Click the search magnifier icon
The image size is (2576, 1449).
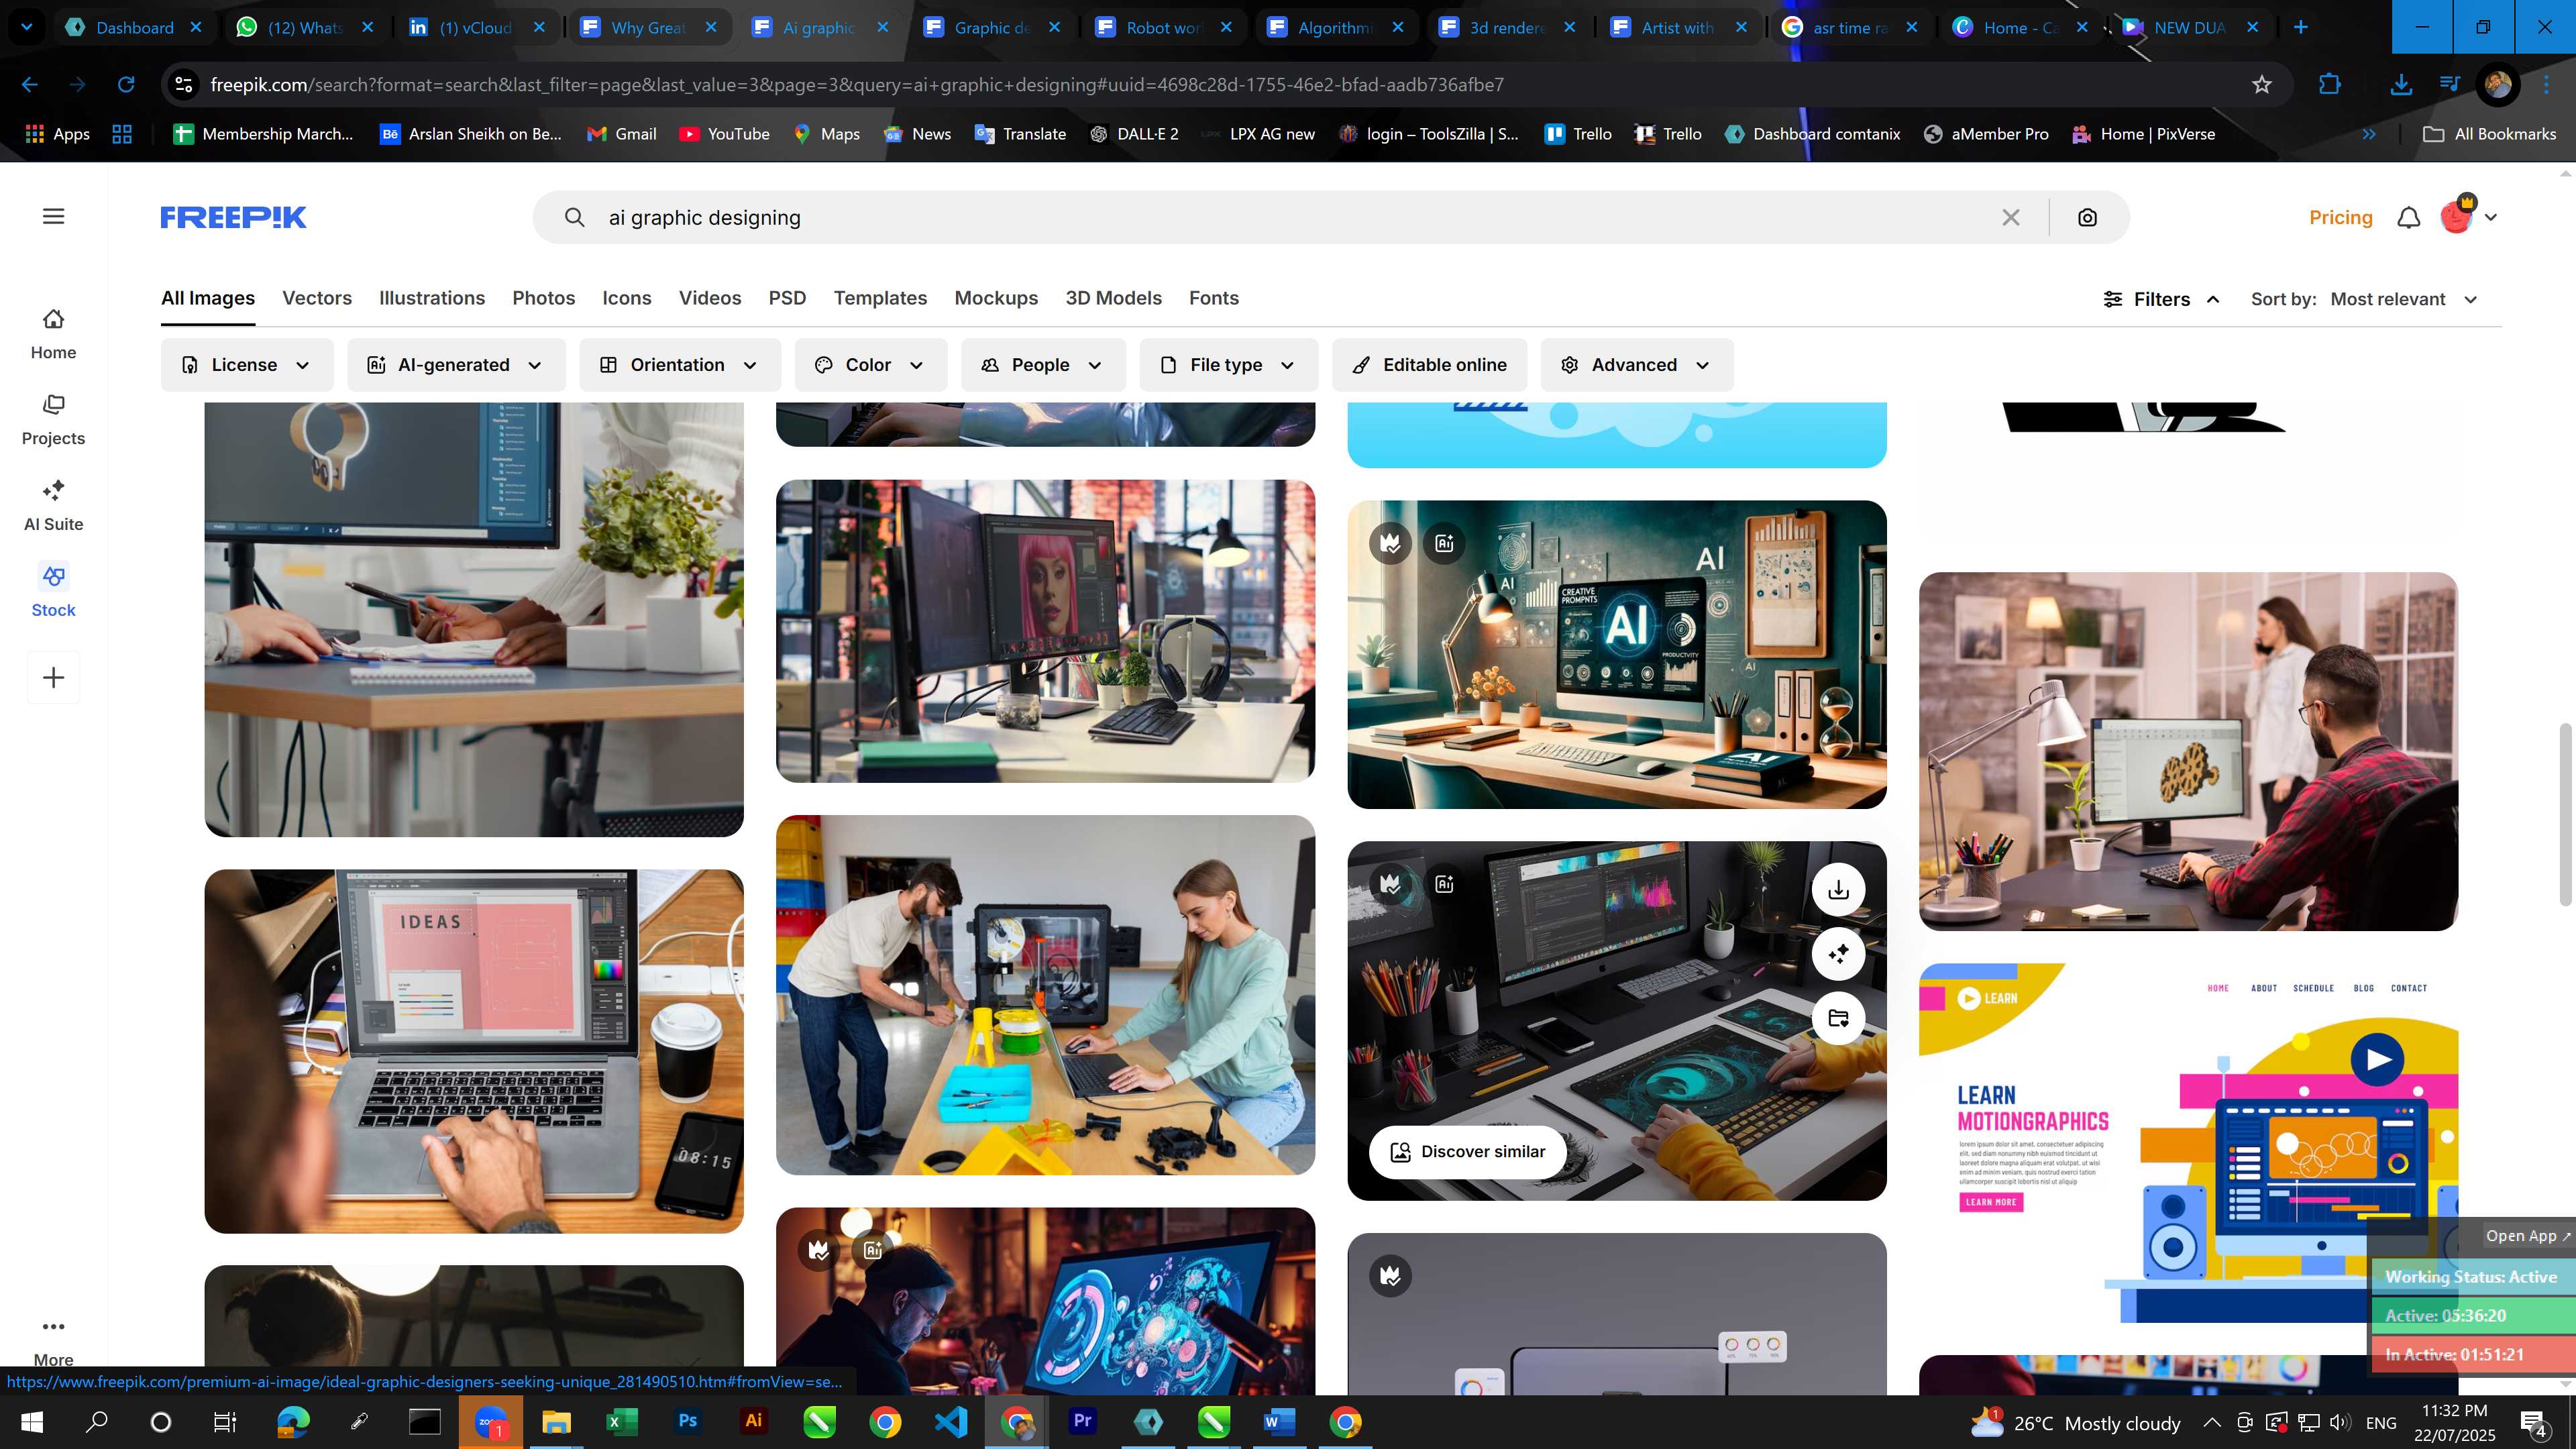click(x=574, y=217)
